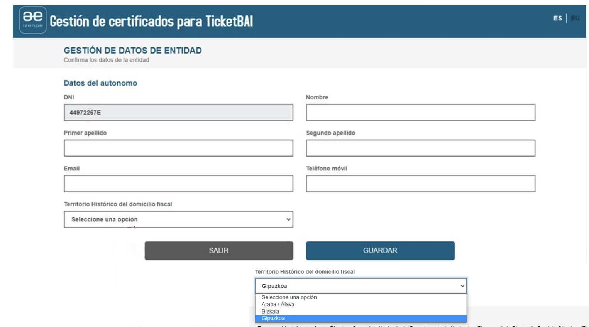Click into the Nombre input field

tap(420, 113)
